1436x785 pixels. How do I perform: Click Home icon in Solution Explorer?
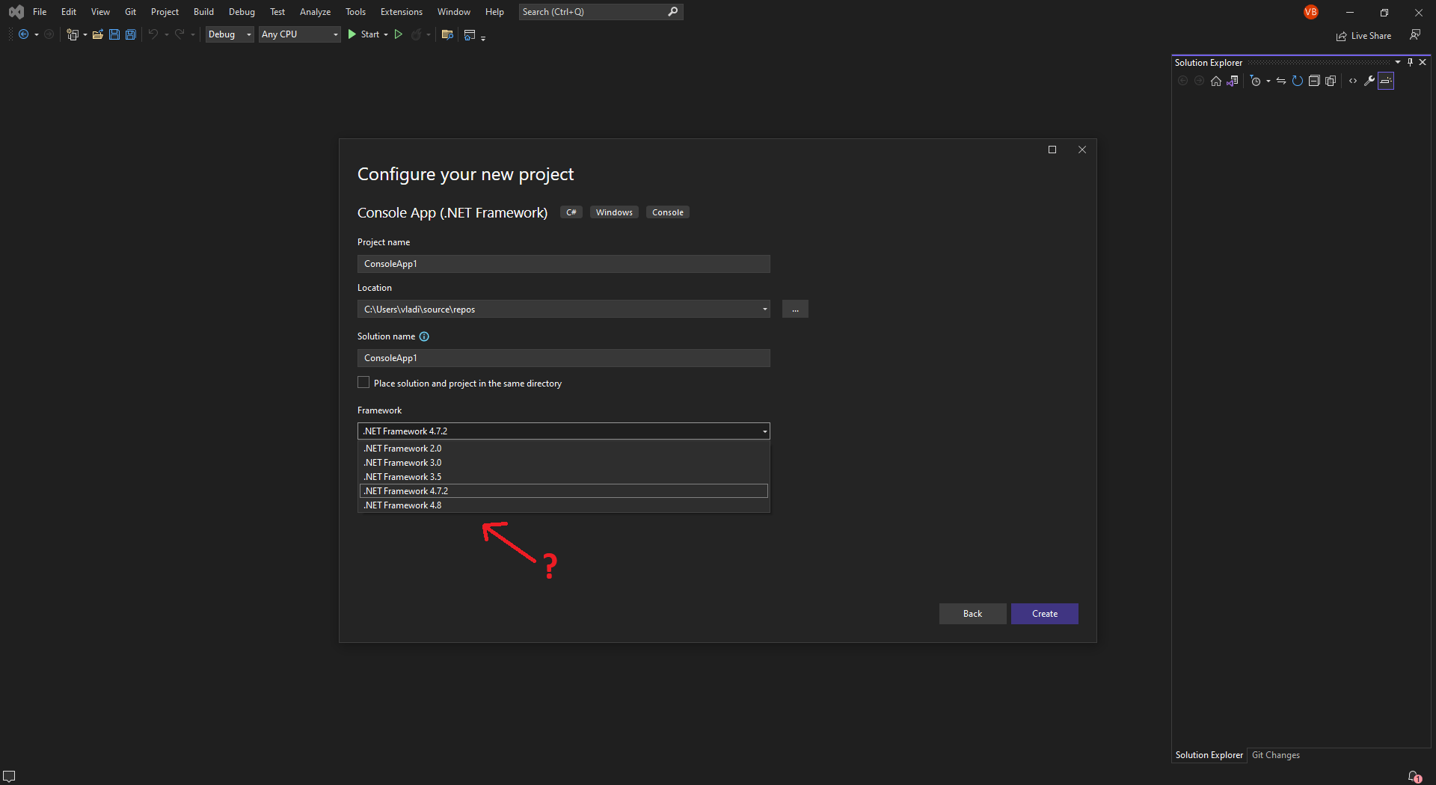coord(1216,81)
